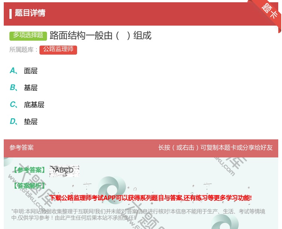Click the question title 路面结构一般由组成
Screen dimensions: 282x229
pyautogui.click(x=100, y=35)
